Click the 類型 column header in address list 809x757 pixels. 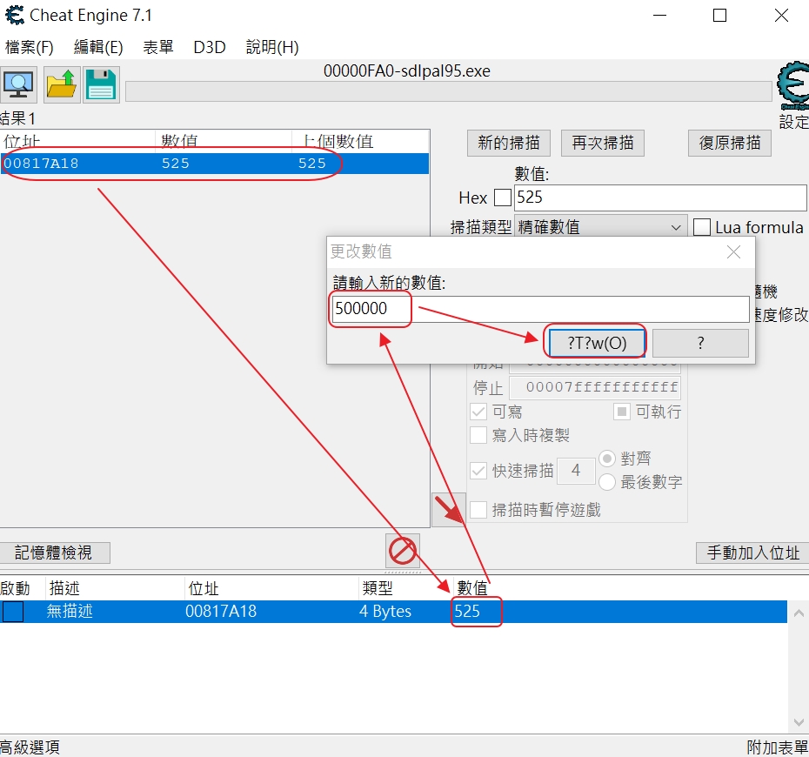(378, 588)
